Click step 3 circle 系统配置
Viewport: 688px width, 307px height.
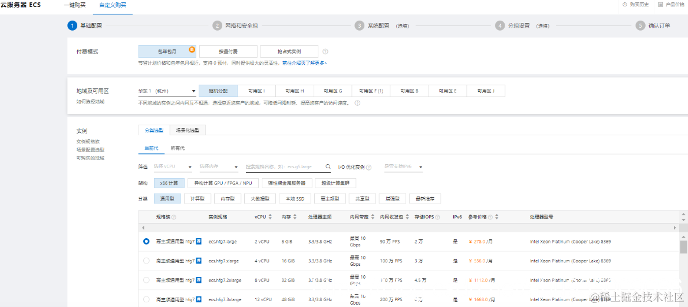coord(360,25)
